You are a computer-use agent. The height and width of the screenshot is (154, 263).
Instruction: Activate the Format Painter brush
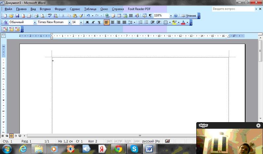click(x=81, y=16)
